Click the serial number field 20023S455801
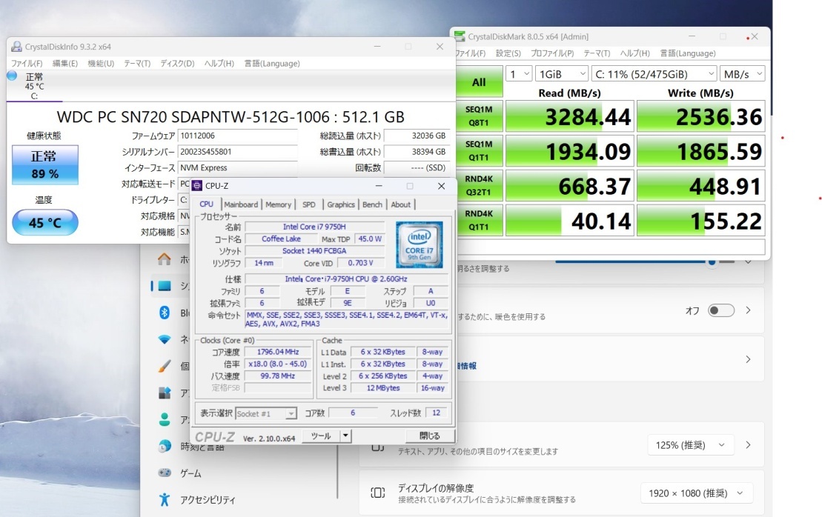The image size is (822, 517). click(x=237, y=152)
